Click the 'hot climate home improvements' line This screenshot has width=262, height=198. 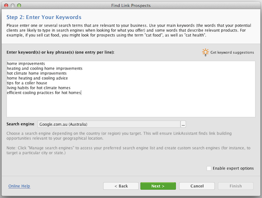click(37, 74)
